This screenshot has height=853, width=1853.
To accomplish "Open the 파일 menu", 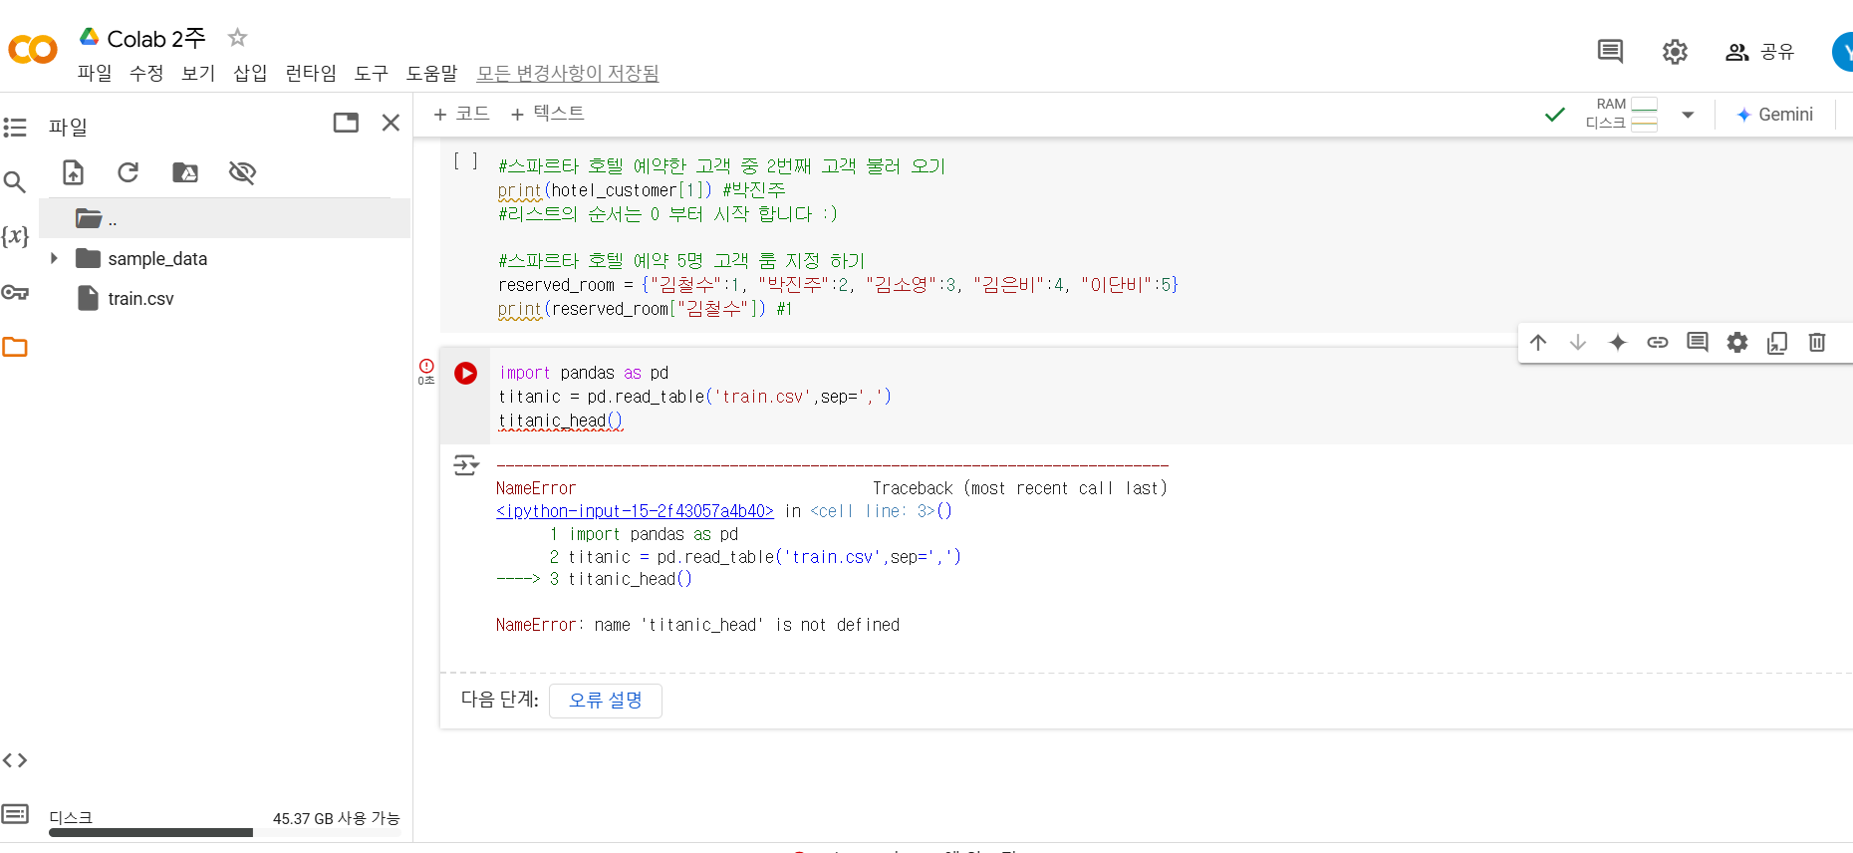I will coord(95,73).
